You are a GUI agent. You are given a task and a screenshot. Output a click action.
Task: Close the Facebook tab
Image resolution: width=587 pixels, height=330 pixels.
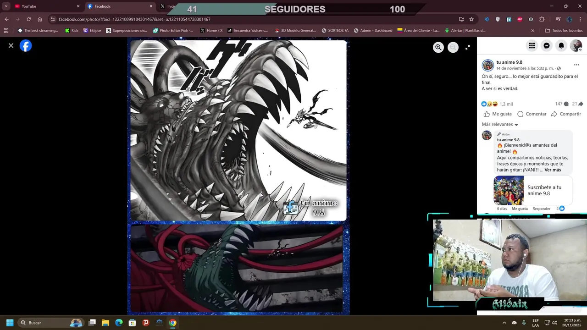[151, 6]
